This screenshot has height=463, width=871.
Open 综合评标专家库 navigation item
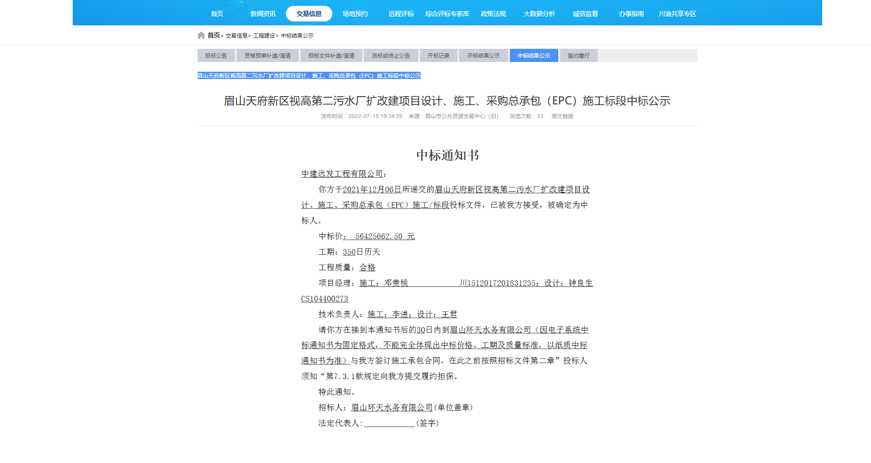click(447, 14)
